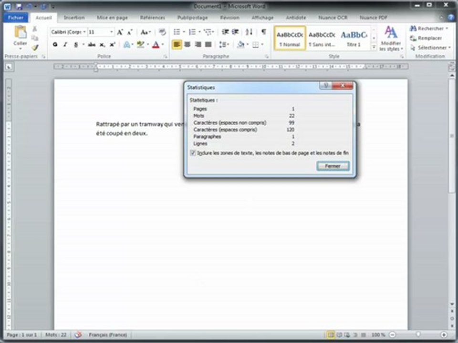Click the Numbering list icon
The width and height of the screenshot is (458, 343).
(192, 32)
